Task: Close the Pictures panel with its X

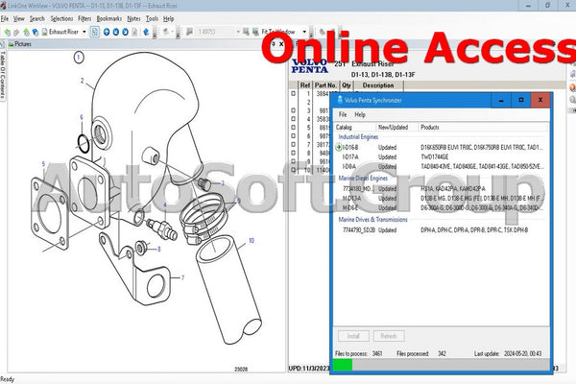Action: click(x=281, y=44)
